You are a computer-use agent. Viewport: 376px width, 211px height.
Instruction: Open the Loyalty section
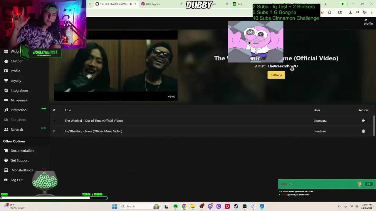16,81
